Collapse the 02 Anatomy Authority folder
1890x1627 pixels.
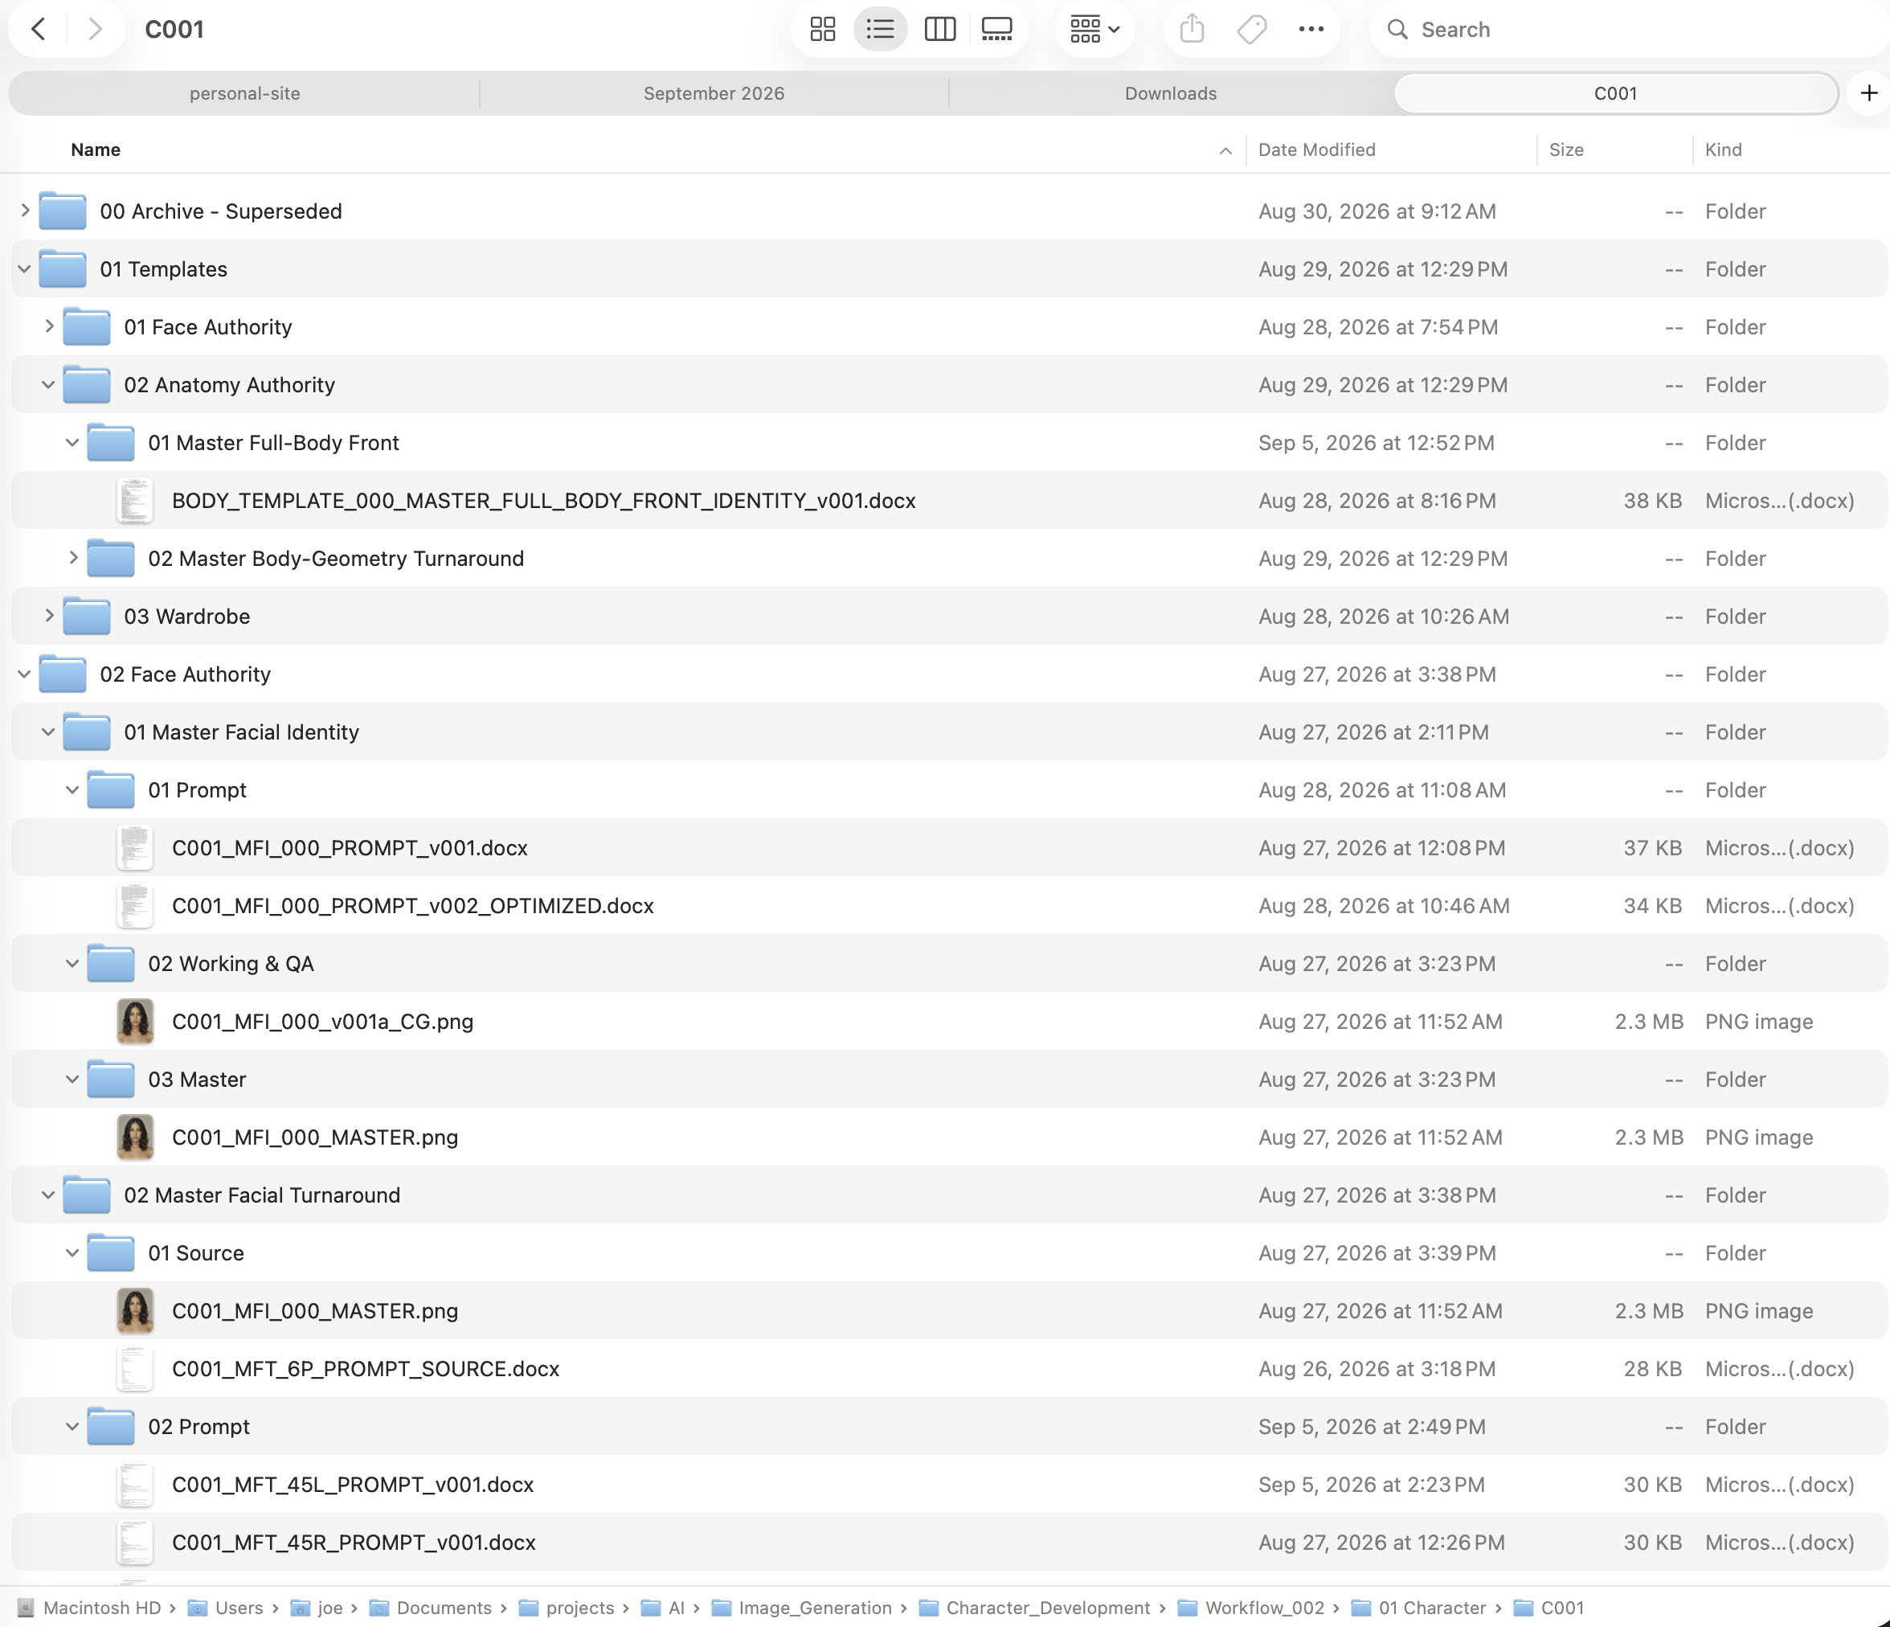click(x=49, y=385)
